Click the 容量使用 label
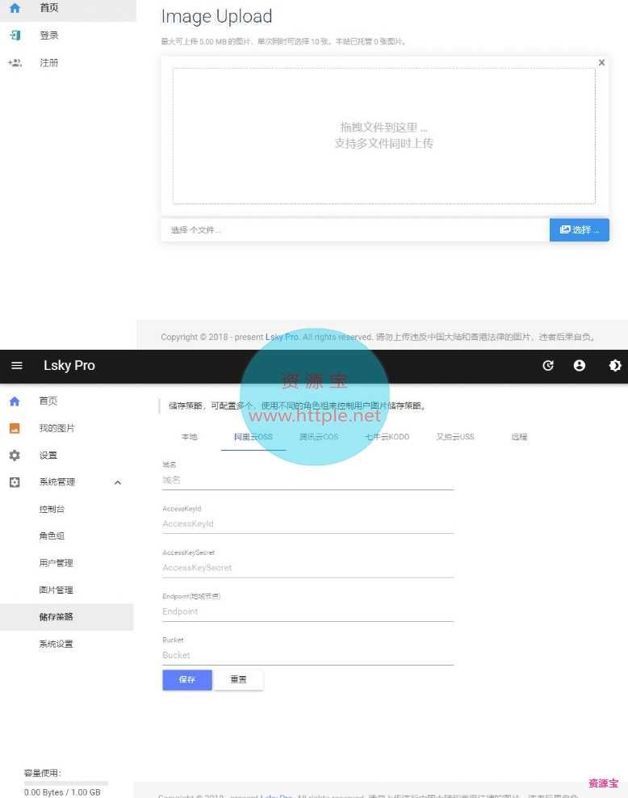 coord(42,773)
